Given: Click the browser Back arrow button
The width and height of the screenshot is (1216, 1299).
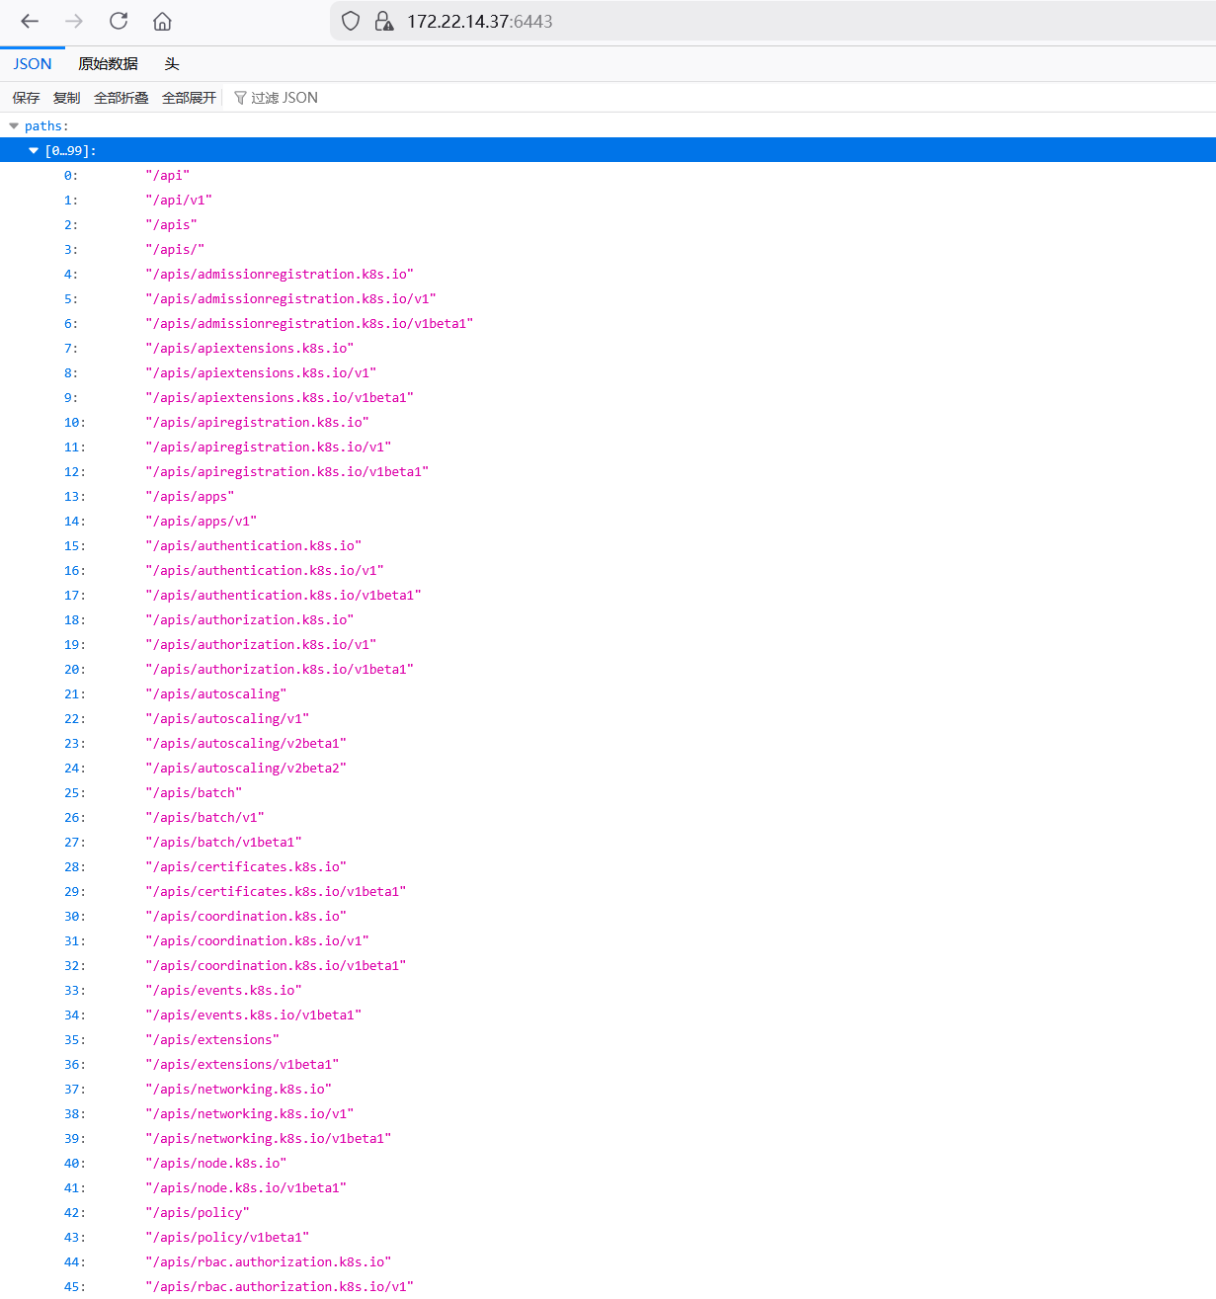Looking at the screenshot, I should coord(30,21).
